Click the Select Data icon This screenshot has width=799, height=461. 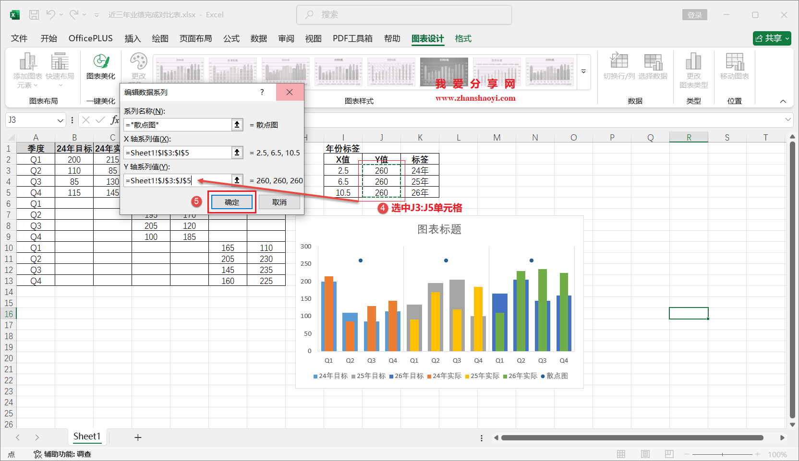[653, 67]
